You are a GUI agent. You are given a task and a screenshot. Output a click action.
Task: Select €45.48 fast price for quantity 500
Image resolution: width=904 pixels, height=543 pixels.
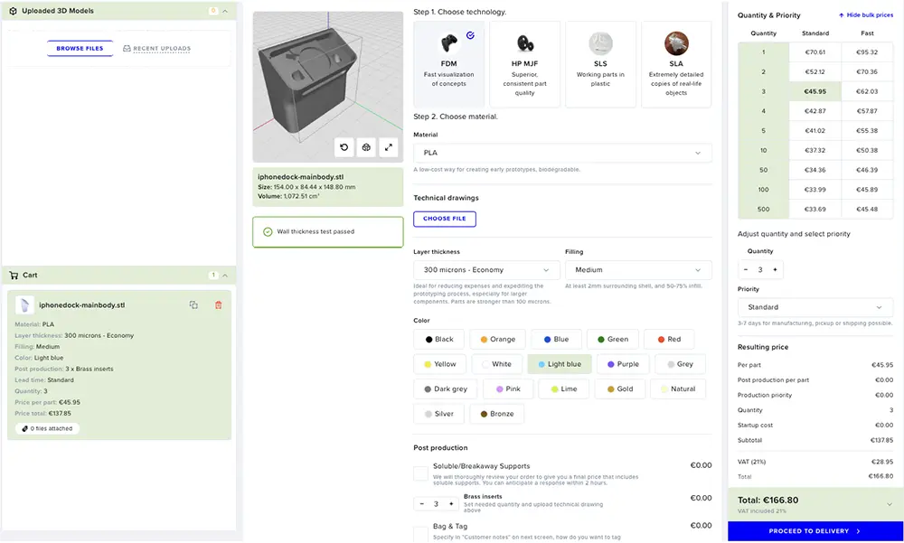867,209
